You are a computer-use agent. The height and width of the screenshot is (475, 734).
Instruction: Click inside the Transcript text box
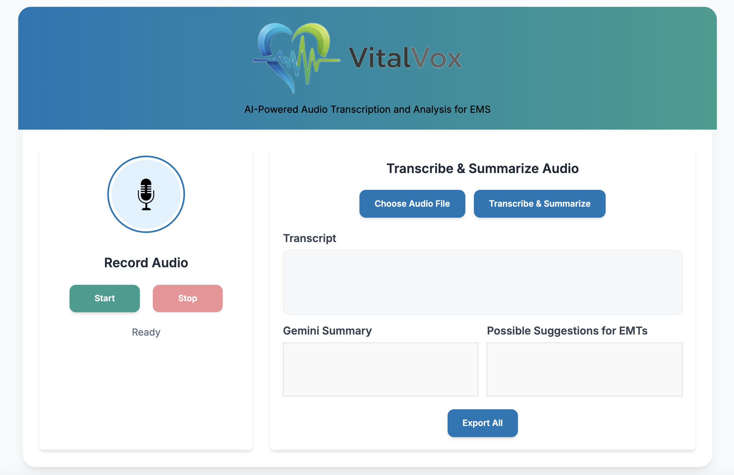click(482, 282)
